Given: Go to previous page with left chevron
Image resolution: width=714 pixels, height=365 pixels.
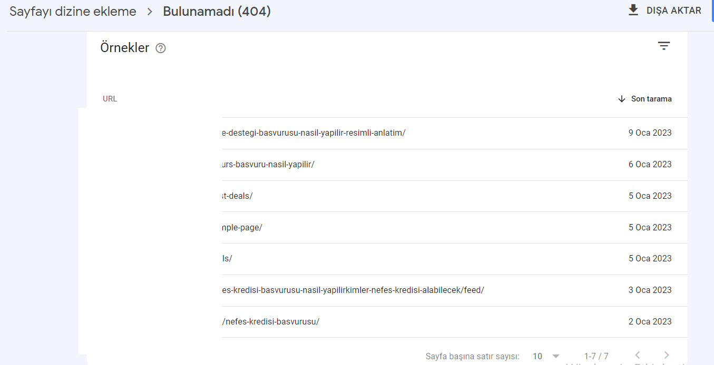Looking at the screenshot, I should (638, 356).
